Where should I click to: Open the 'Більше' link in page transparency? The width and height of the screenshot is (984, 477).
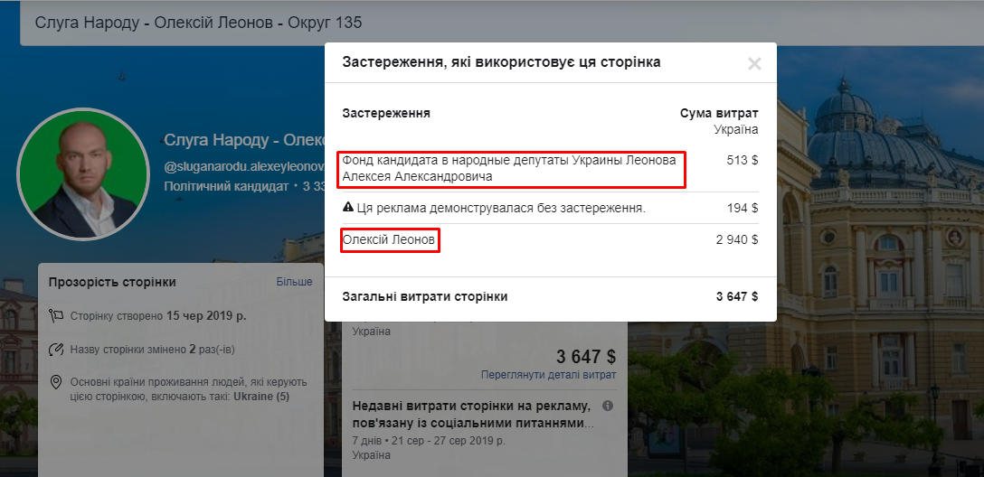294,282
